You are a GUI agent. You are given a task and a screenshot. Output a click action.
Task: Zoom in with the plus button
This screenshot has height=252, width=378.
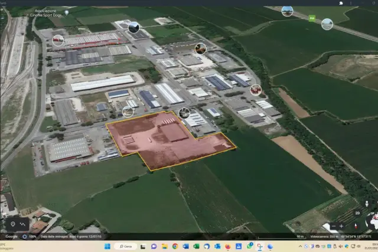pos(341,226)
